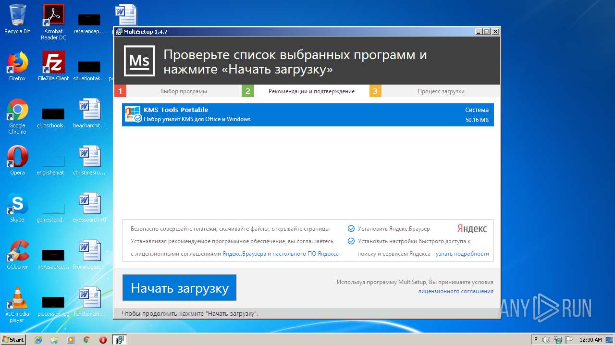Open functionalh document on desktop
The image size is (615, 346).
pyautogui.click(x=89, y=302)
